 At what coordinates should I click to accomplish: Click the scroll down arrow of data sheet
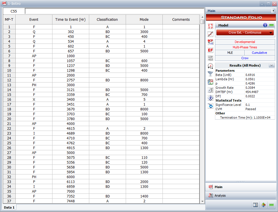[x=202, y=201]
